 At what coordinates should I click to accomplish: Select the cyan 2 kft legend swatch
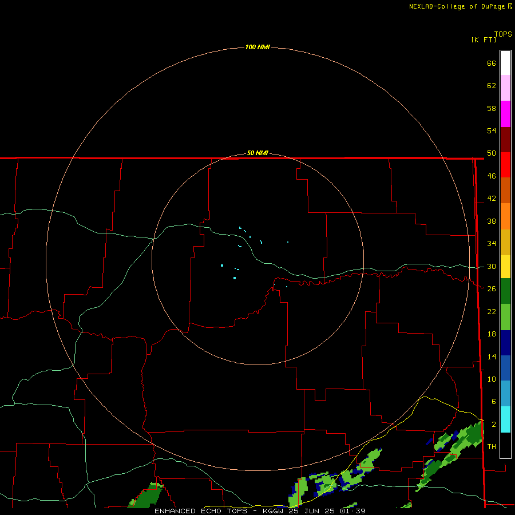pos(505,419)
